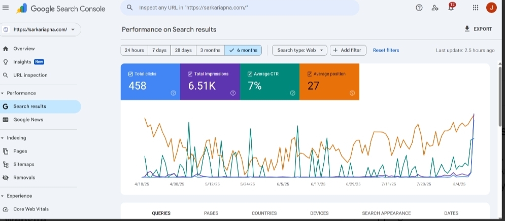
Task: Open the Help question mark icon
Action: (x=419, y=8)
